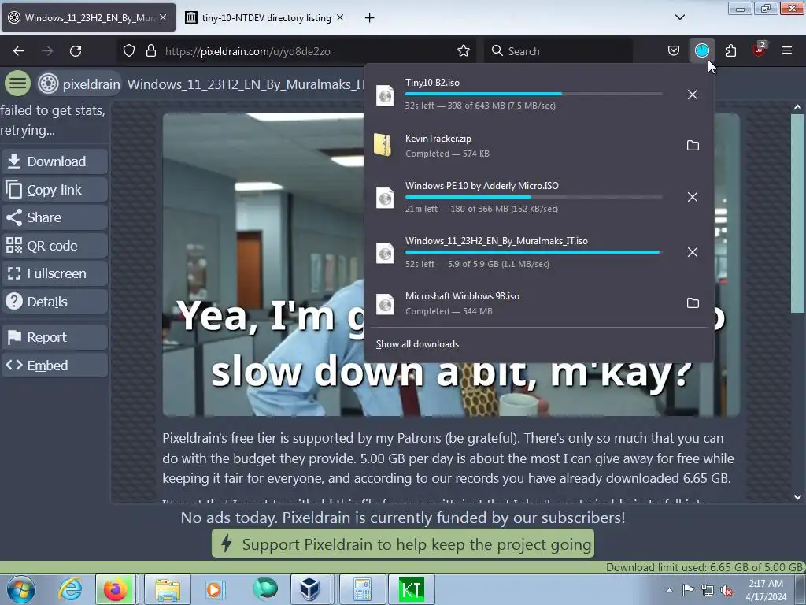Bookmark this page with the star
This screenshot has width=806, height=605.
click(463, 51)
